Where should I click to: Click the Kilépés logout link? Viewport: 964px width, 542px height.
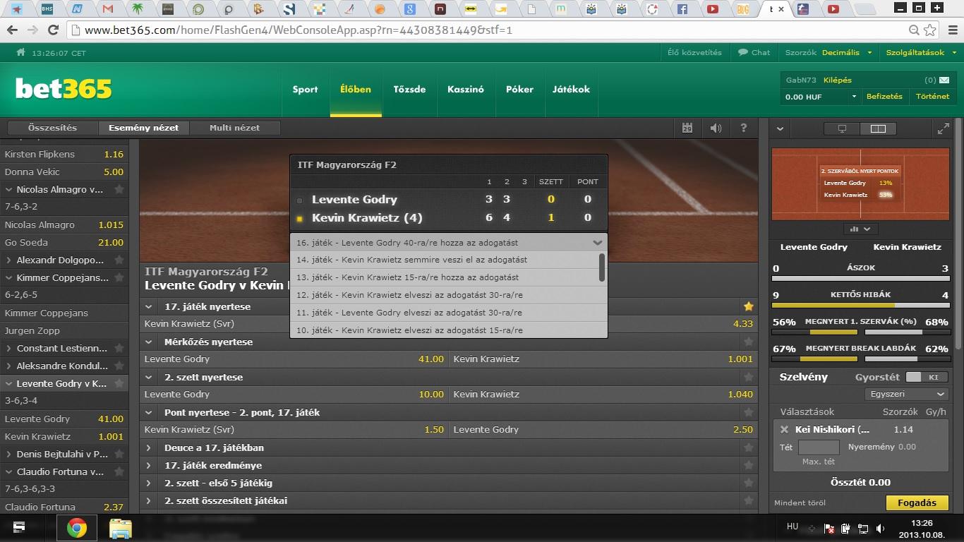click(x=838, y=80)
